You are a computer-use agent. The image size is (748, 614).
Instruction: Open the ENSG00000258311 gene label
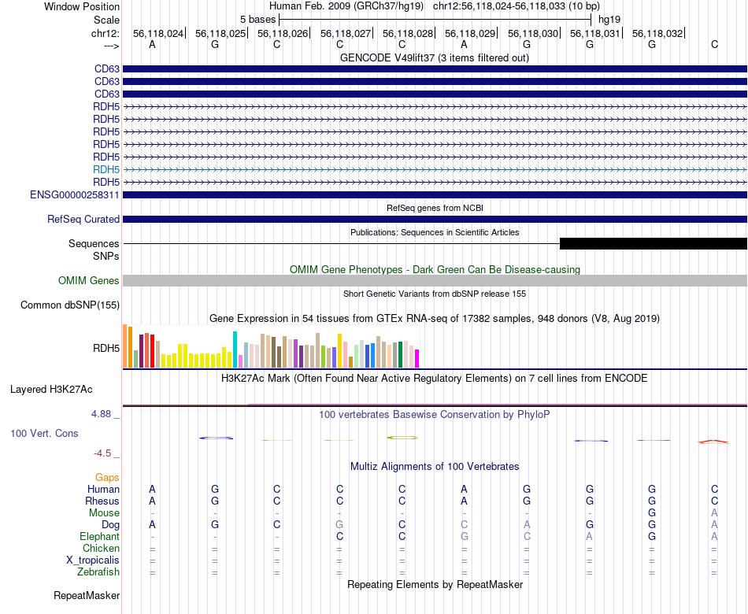[x=75, y=194]
